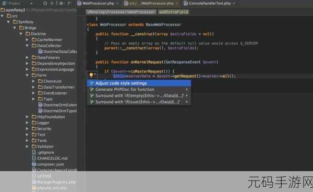The width and height of the screenshot is (313, 192).
Task: Click the composer.json file icon
Action: pyautogui.click(x=34, y=164)
